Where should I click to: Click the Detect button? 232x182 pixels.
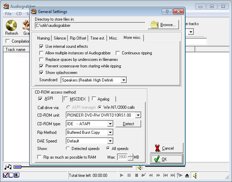click(128, 124)
